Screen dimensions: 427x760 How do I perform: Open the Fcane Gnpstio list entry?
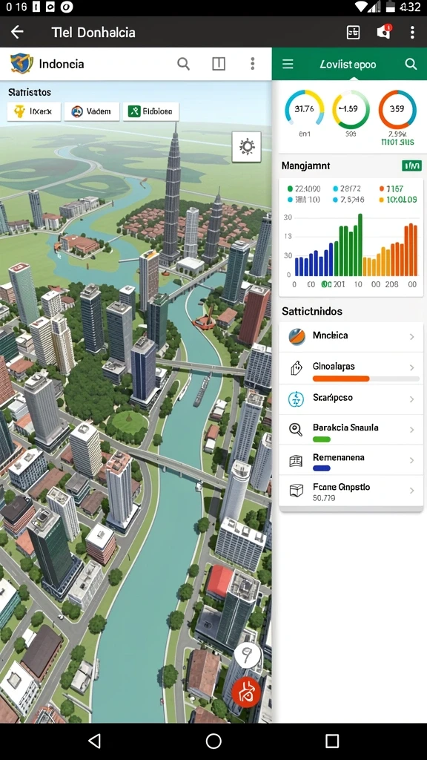coord(351,491)
